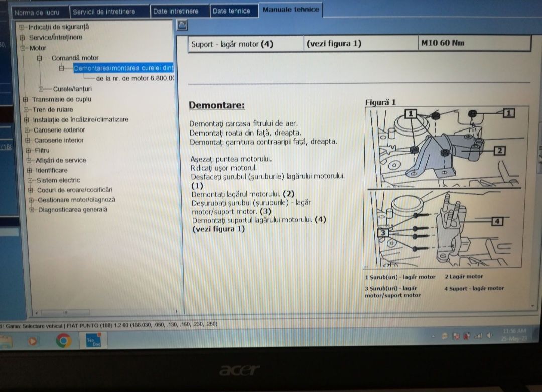Click FIAT PUNTO (188) status bar text
This screenshot has width=542, height=392.
click(142, 325)
